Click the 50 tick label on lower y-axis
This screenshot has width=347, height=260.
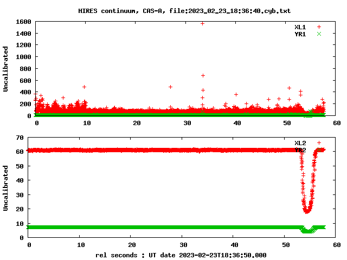pos(20,166)
